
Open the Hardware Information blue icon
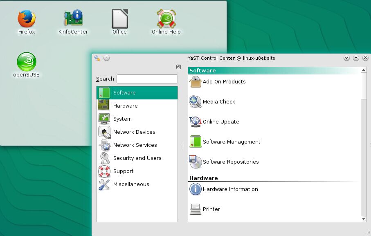coord(195,189)
